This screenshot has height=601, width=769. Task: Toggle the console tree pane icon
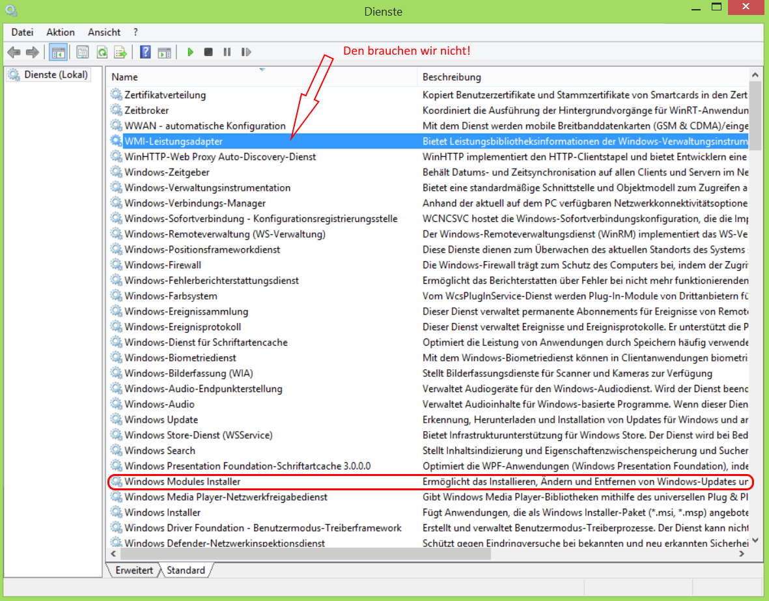pos(58,52)
